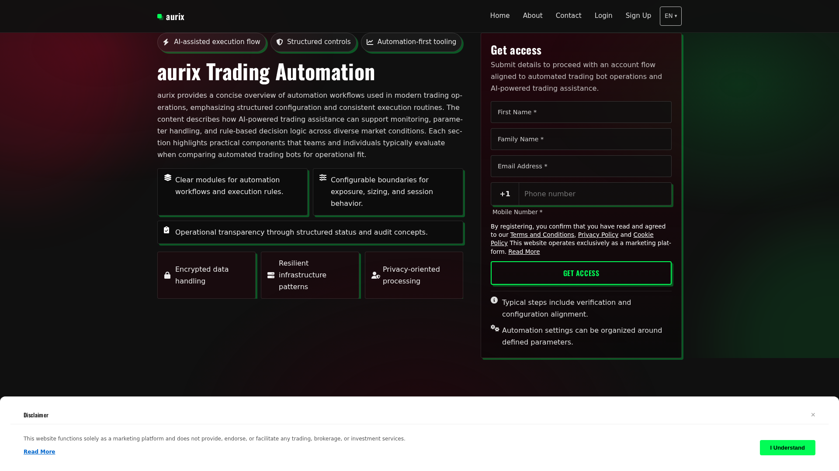The image size is (839, 471).
Task: Close the disclaimer banner with X
Action: pos(813,415)
